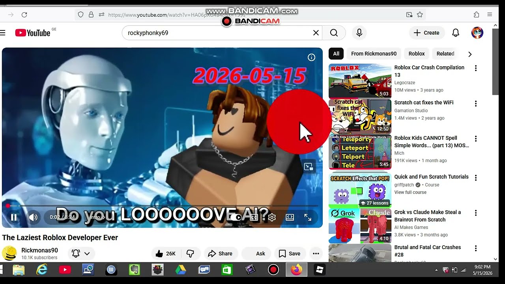Screen dimensions: 505x284
Task: Pause the video playback
Action: [x=14, y=217]
